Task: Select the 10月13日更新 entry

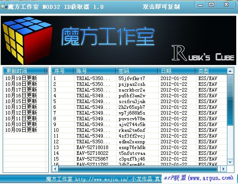Action: tap(21, 107)
